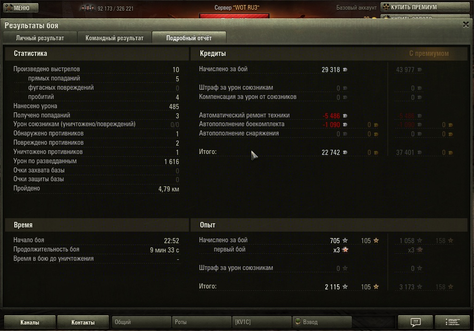Open the Контакты list
The image size is (474, 331).
tap(83, 322)
